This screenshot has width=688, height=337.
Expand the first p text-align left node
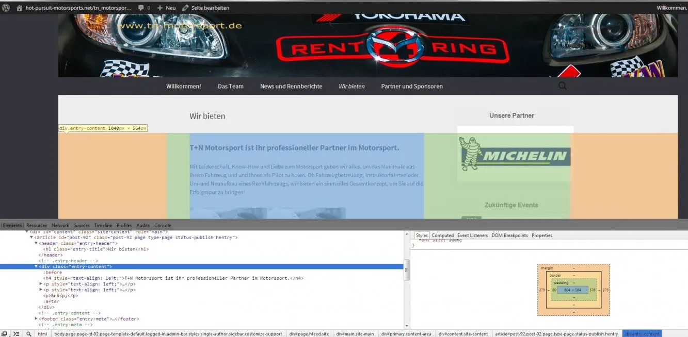(x=41, y=284)
